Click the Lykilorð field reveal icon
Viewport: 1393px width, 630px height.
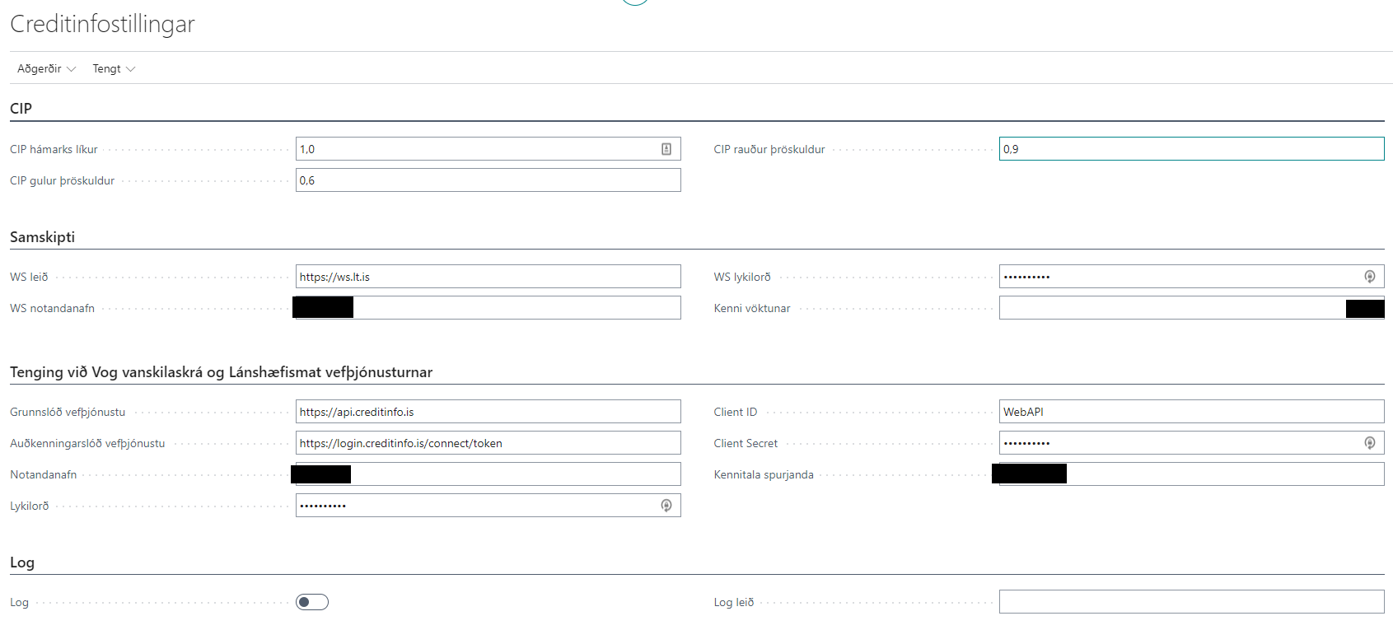pyautogui.click(x=666, y=506)
